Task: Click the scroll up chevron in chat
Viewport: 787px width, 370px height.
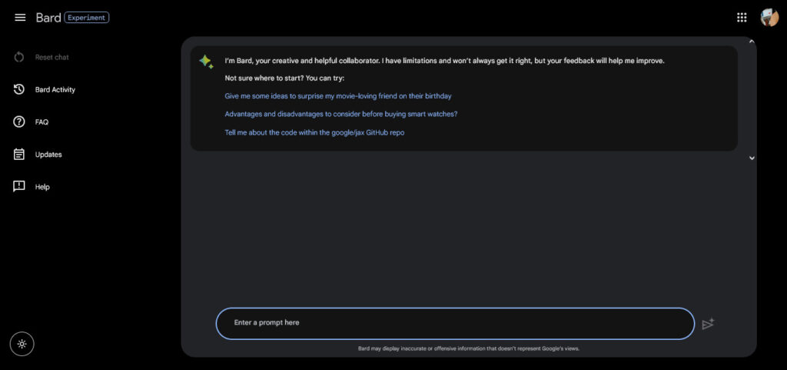Action: 752,42
